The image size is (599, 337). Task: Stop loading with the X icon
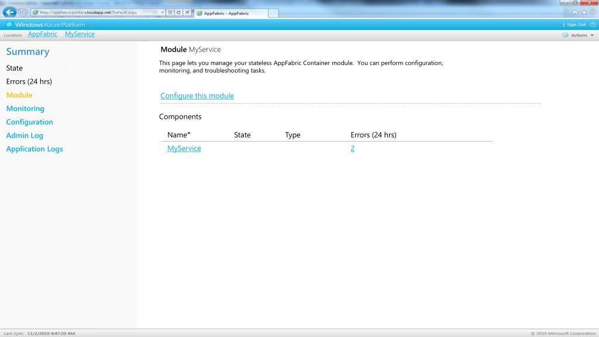(187, 12)
